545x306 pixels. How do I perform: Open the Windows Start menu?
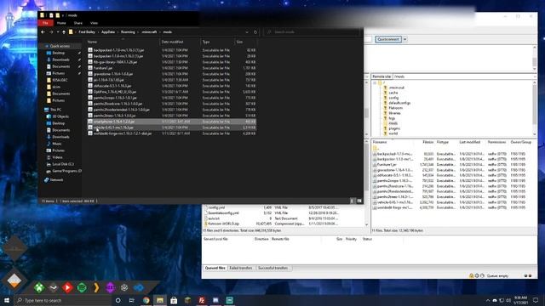click(7, 300)
